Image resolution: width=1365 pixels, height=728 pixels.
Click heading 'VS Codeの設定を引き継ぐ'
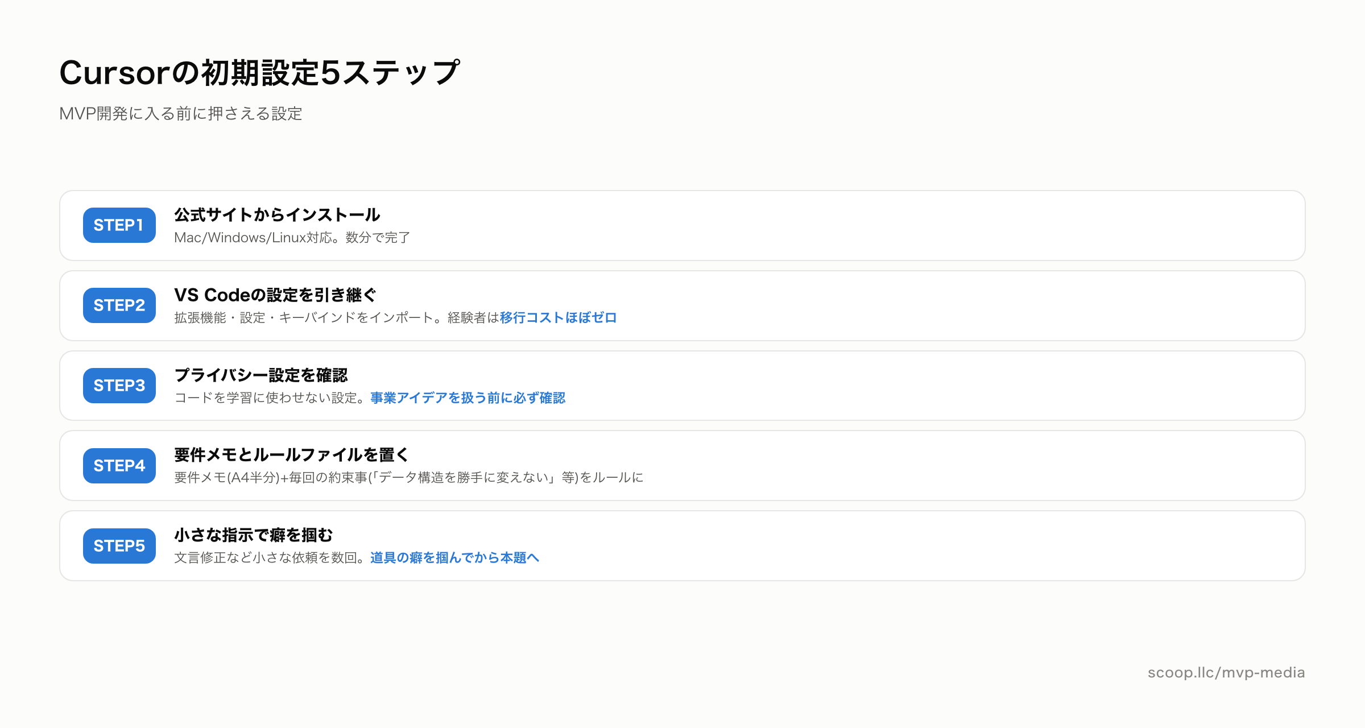tap(275, 295)
